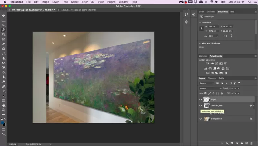Screen dimensions: 258x146
Task: Toggle lock all on layer
Action: (222, 93)
